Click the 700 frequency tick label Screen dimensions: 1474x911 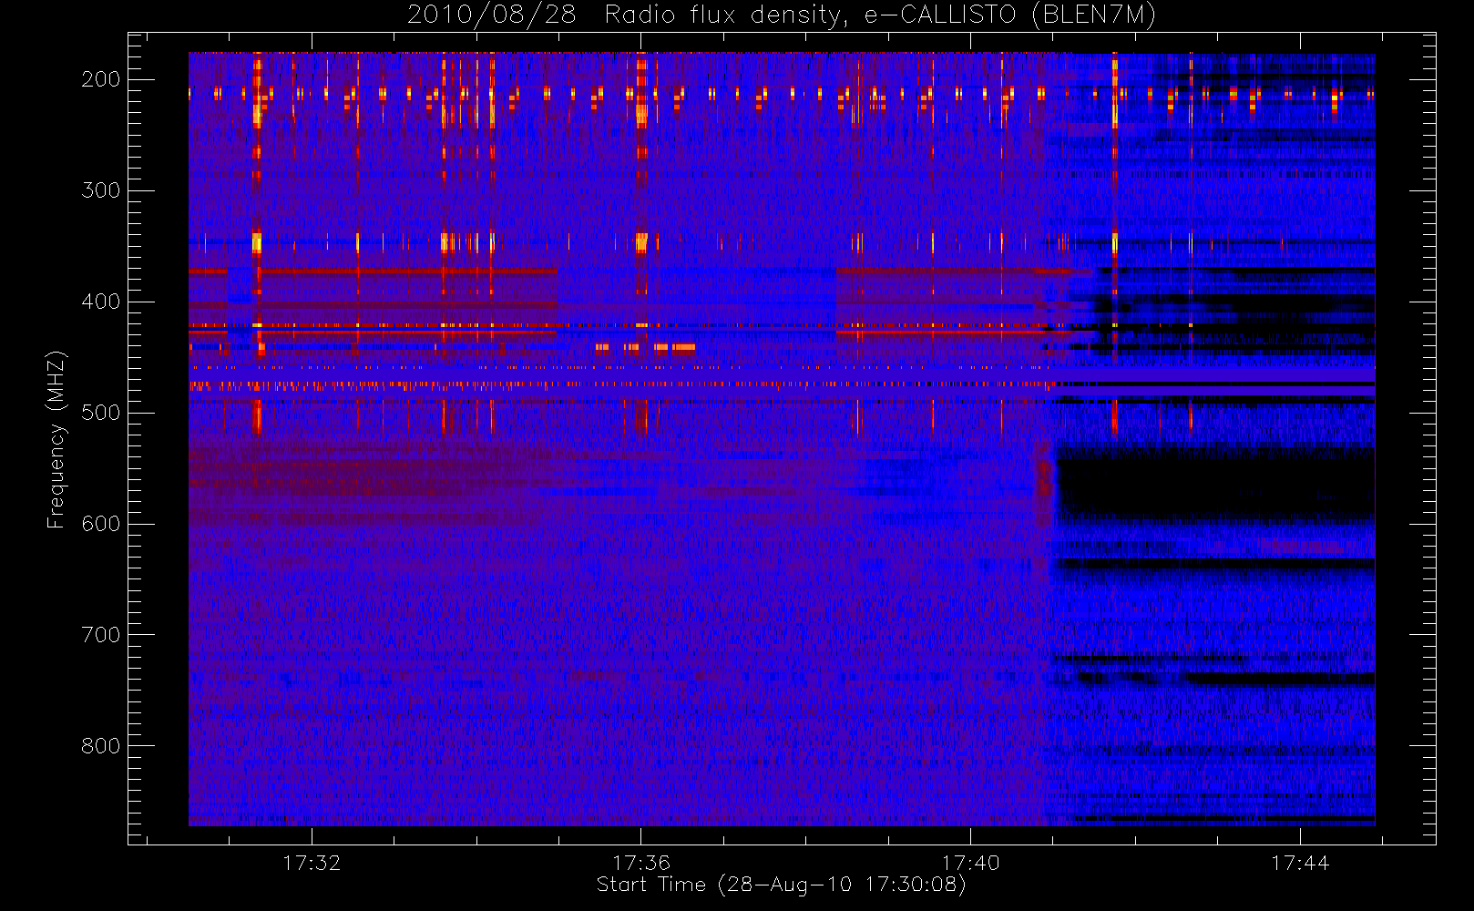click(x=100, y=635)
